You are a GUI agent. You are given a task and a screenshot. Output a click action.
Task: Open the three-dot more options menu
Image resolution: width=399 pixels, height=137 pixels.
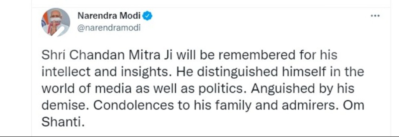(375, 16)
